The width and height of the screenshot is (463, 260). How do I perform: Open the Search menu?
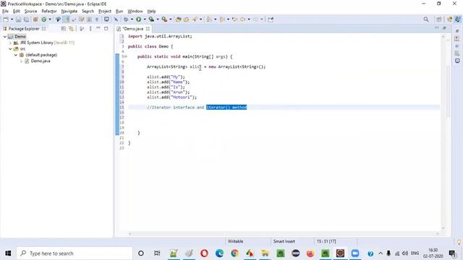tap(88, 12)
